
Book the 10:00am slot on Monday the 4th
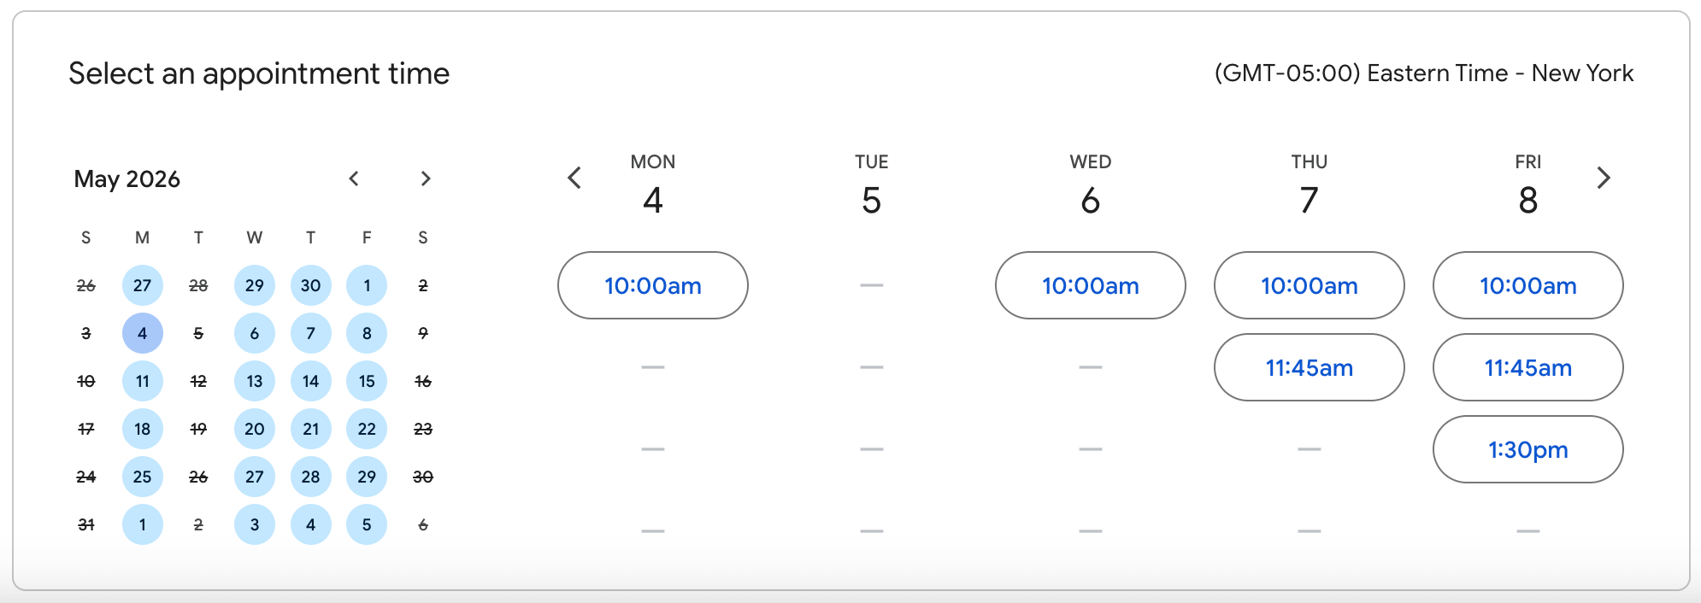(652, 285)
